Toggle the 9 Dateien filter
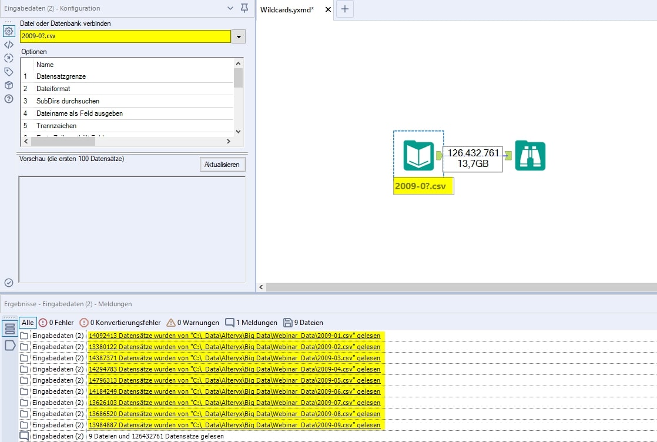 (303, 323)
